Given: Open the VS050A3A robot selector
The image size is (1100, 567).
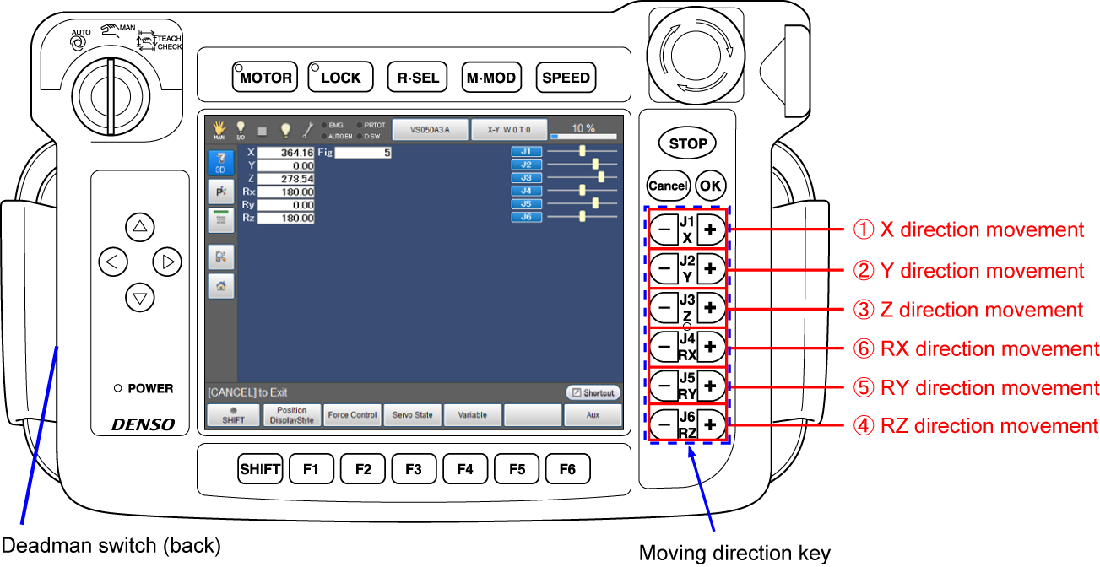Looking at the screenshot, I should [429, 130].
